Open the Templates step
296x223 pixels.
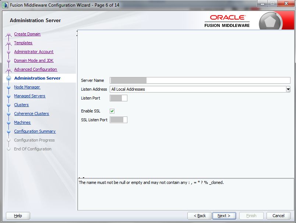point(23,43)
